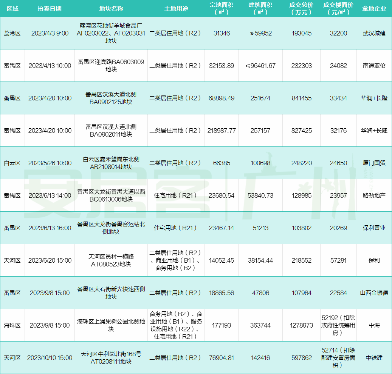Click the 区域 column header
This screenshot has height=374, width=392.
coord(13,8)
